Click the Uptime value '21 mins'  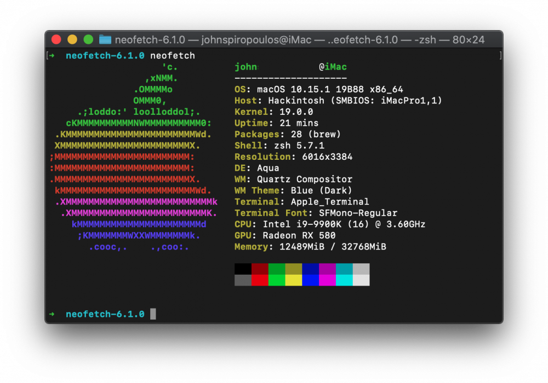pos(299,123)
